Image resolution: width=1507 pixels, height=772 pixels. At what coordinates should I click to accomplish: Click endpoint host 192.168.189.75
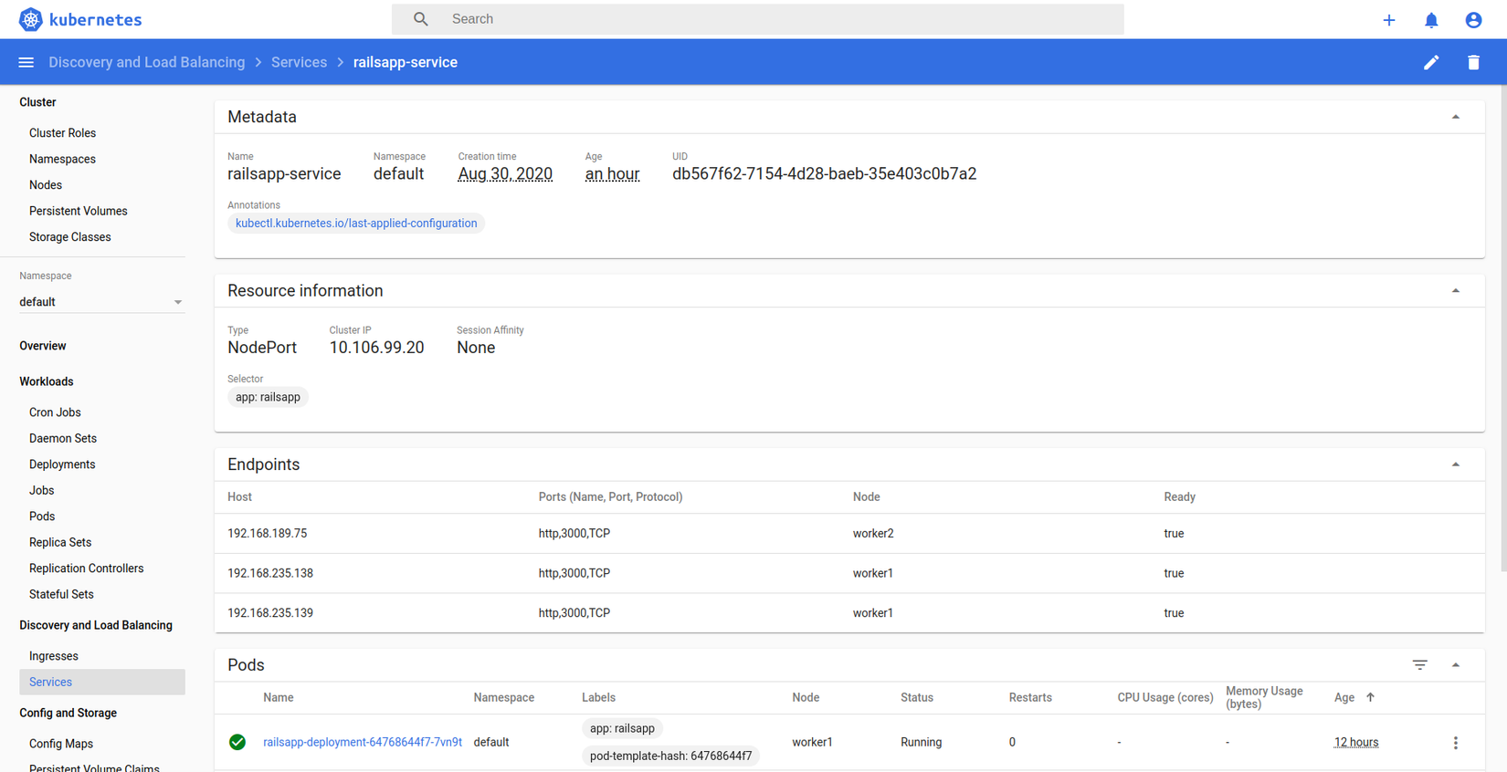(268, 534)
